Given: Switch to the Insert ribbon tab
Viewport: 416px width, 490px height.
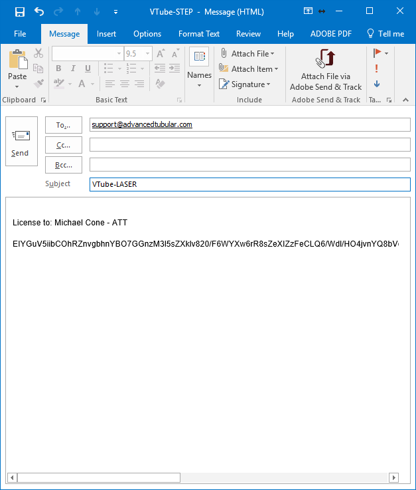Looking at the screenshot, I should [106, 34].
